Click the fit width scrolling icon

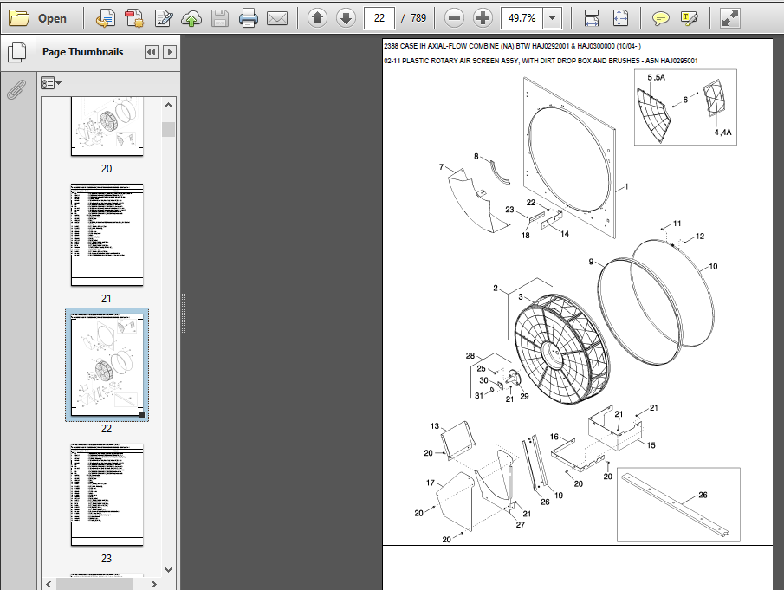pos(592,18)
